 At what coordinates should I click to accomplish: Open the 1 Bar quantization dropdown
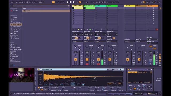(x=41, y=2)
